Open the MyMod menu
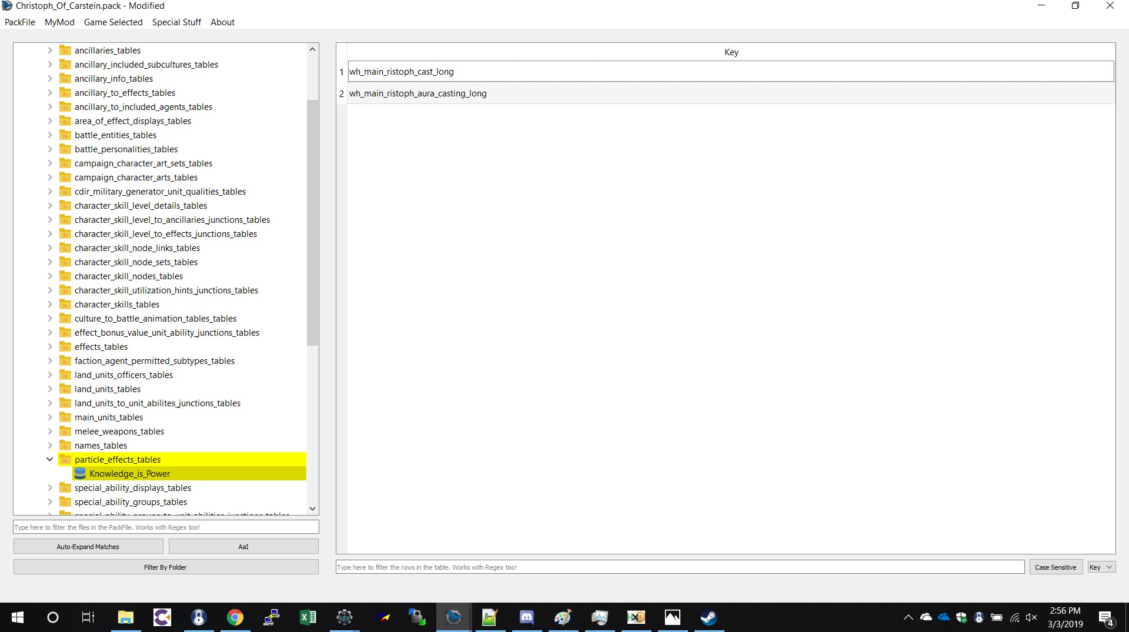1129x632 pixels. click(59, 22)
